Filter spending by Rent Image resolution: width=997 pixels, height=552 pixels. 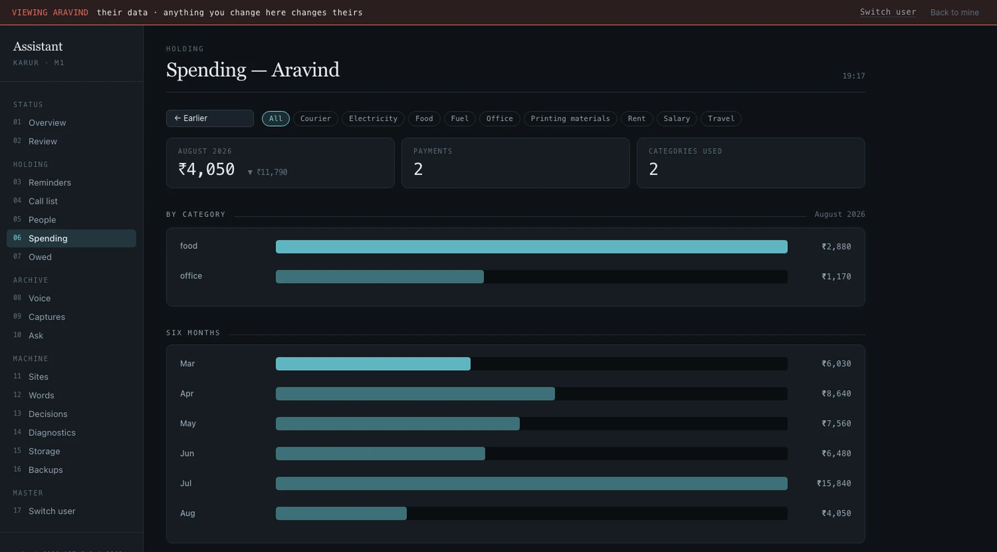(x=637, y=119)
